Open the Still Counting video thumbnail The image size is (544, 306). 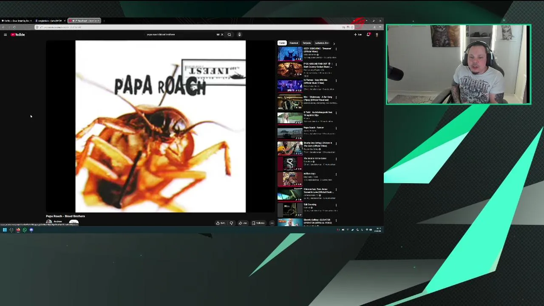click(x=290, y=210)
